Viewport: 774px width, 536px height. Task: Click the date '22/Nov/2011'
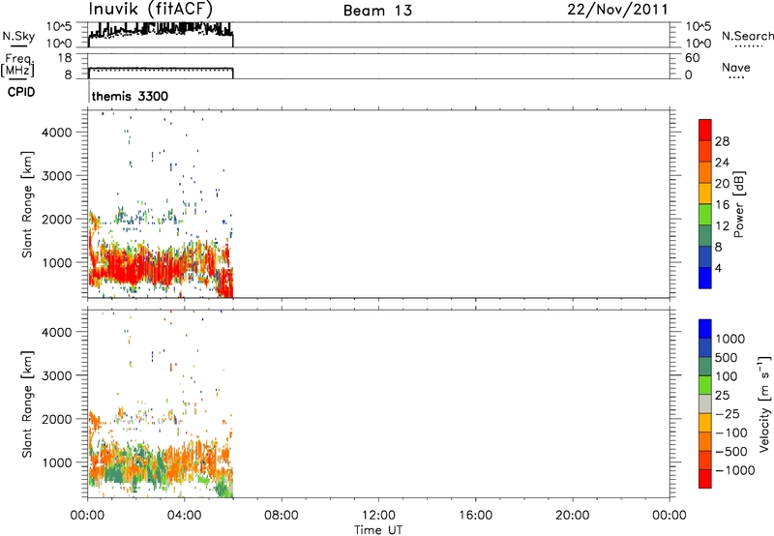[617, 10]
